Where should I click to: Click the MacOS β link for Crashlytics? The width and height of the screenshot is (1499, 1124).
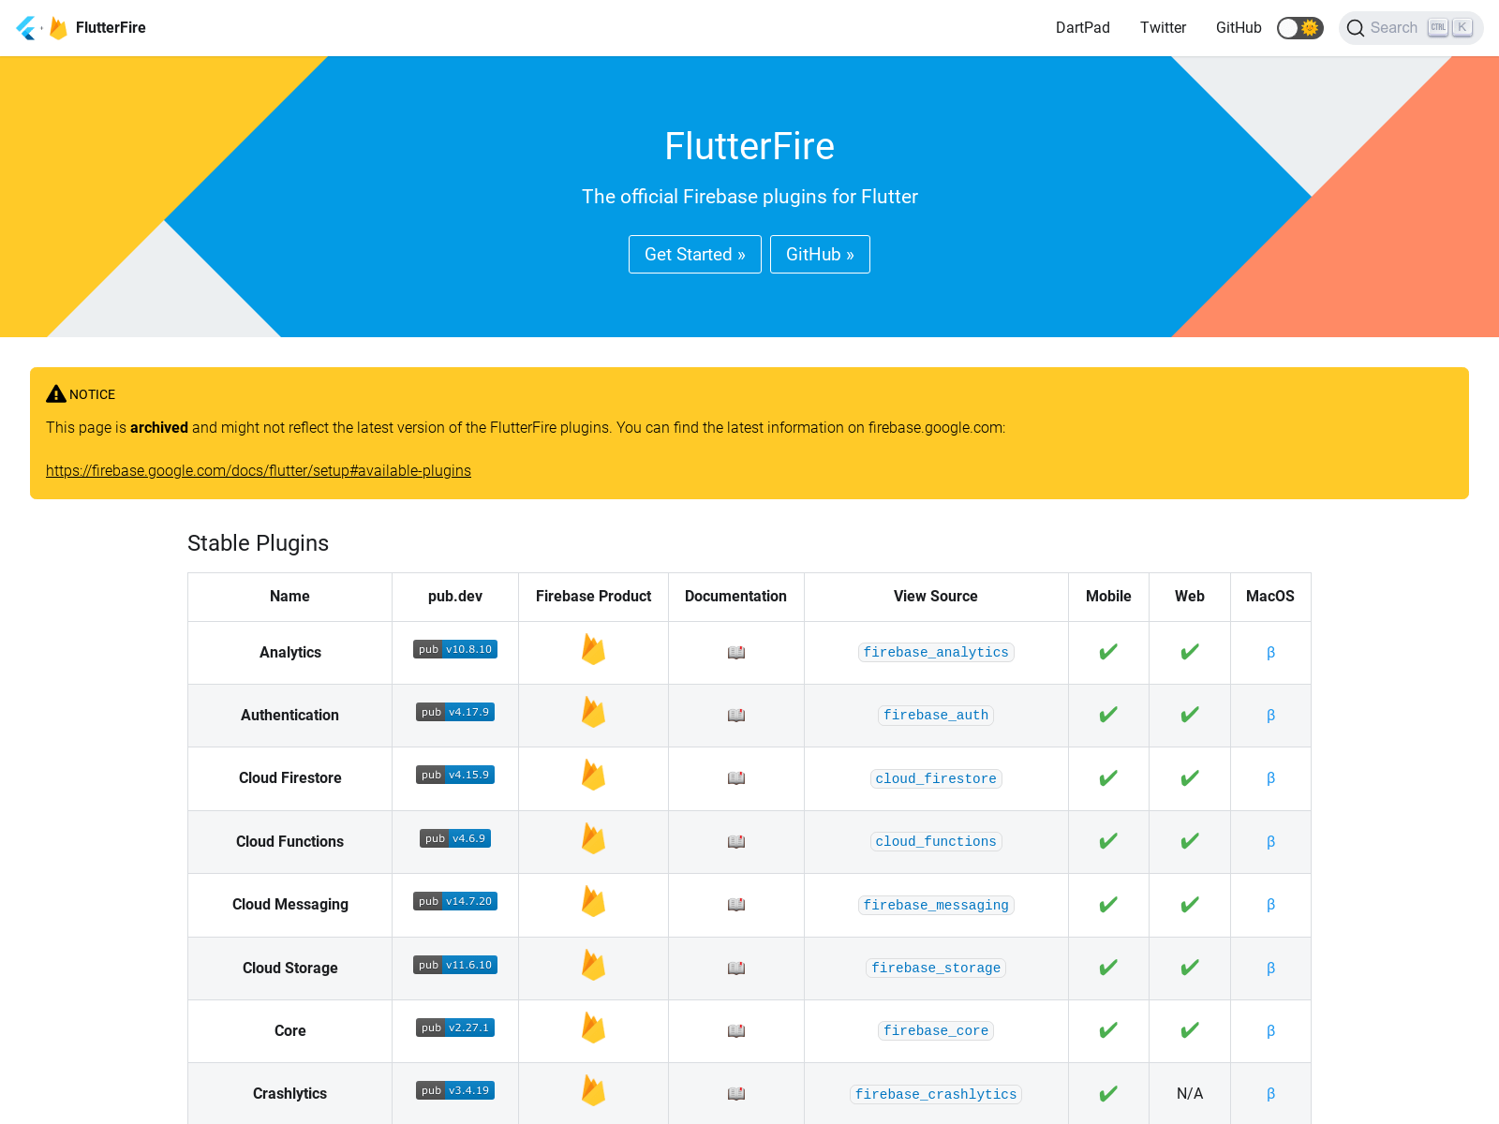pos(1270,1094)
